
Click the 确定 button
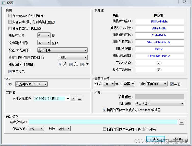click(x=156, y=139)
